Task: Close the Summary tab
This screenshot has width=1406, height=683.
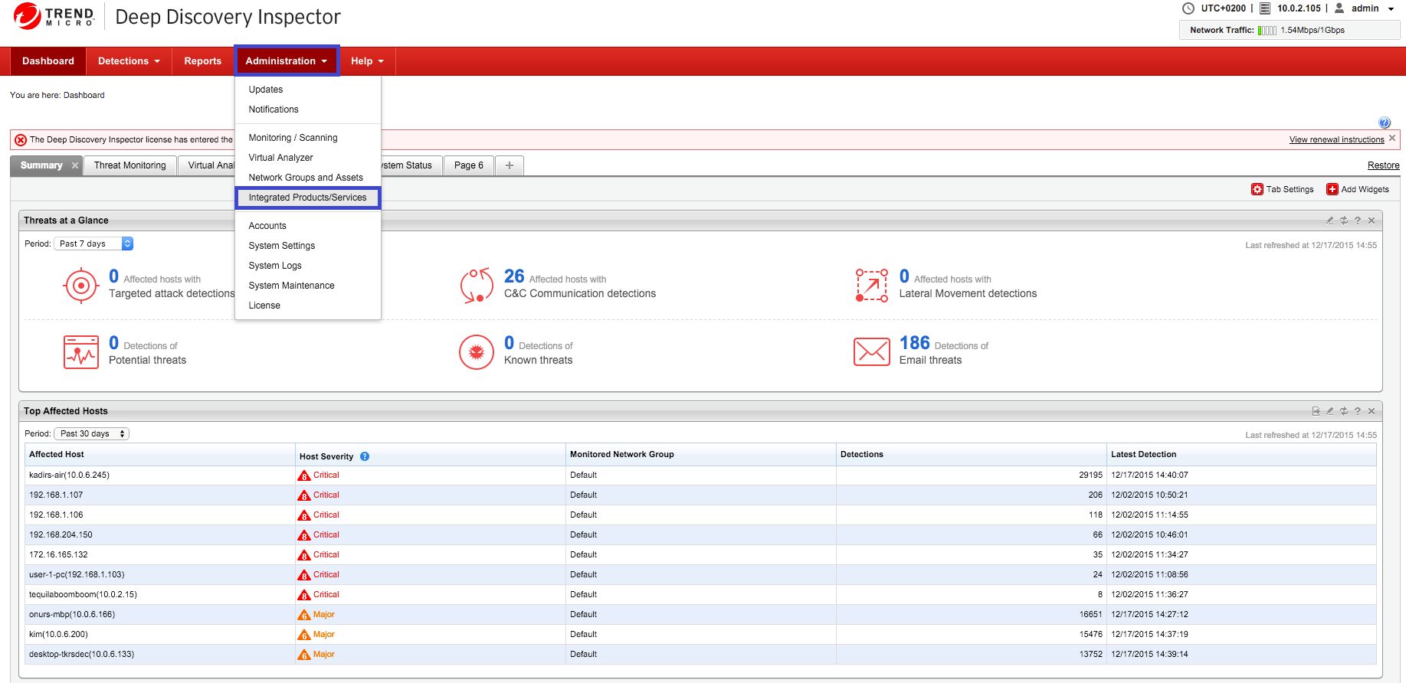Action: 75,165
